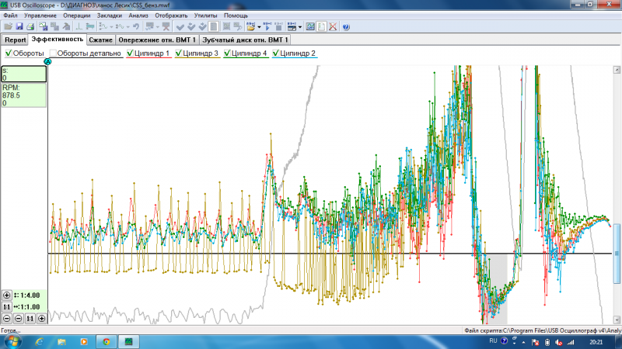
Task: Open the Закладки menu
Action: tap(110, 16)
